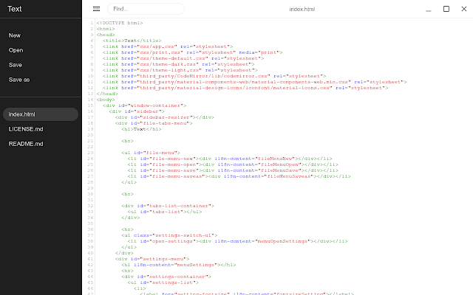Click the file-menu-save list item line
Screen dimensions: 473x295
233,170
